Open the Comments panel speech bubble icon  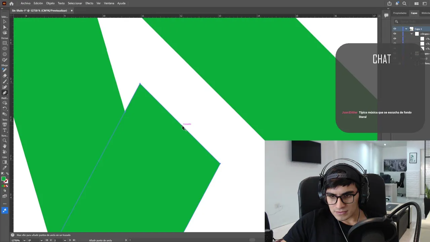pyautogui.click(x=386, y=15)
